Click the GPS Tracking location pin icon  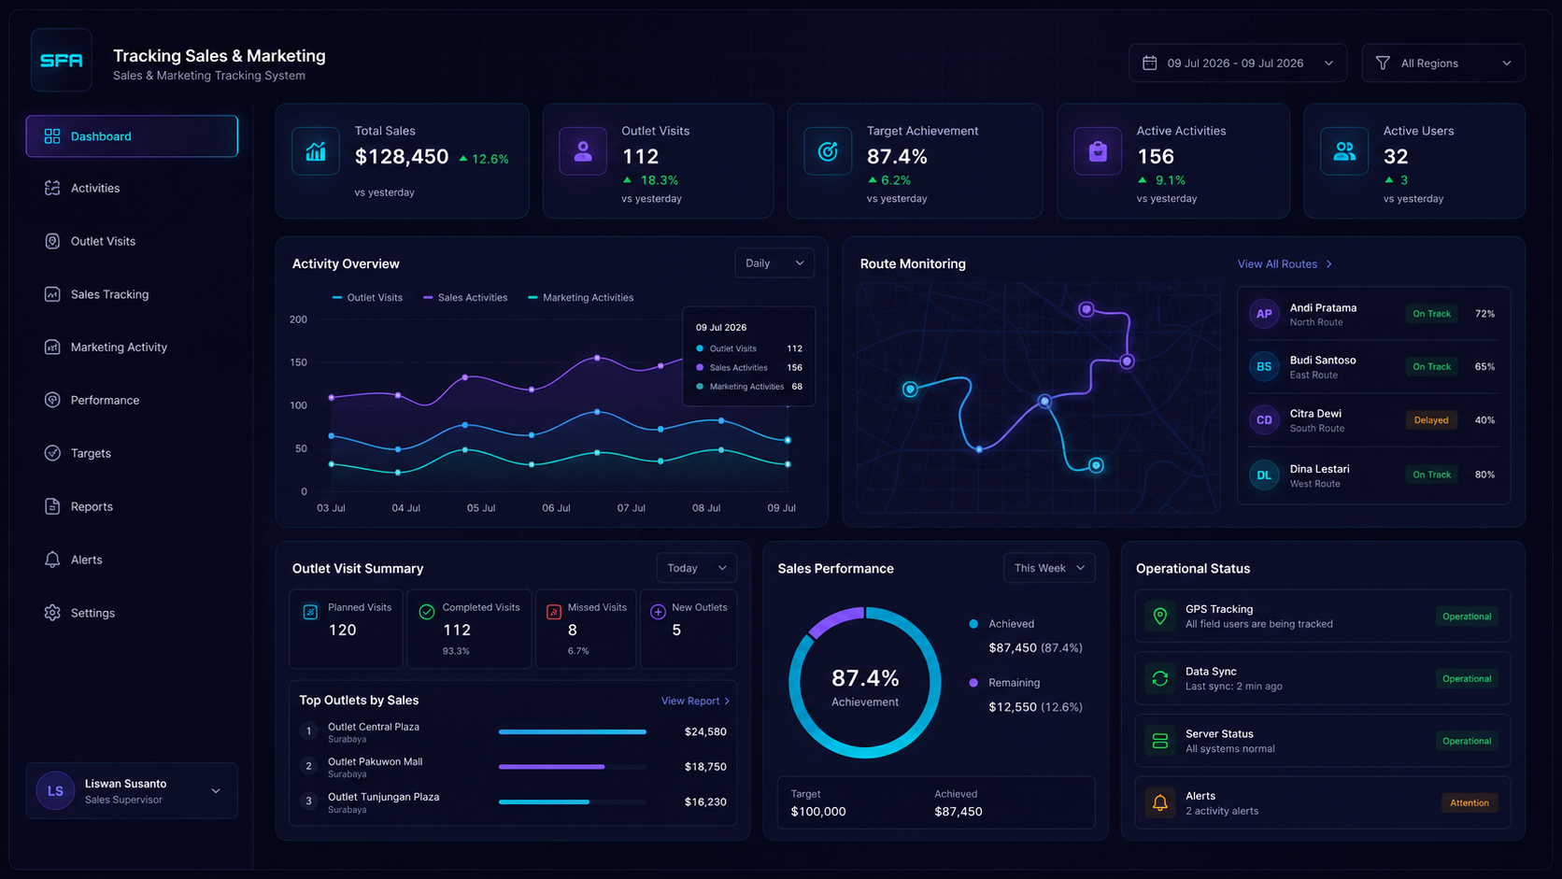pos(1160,617)
